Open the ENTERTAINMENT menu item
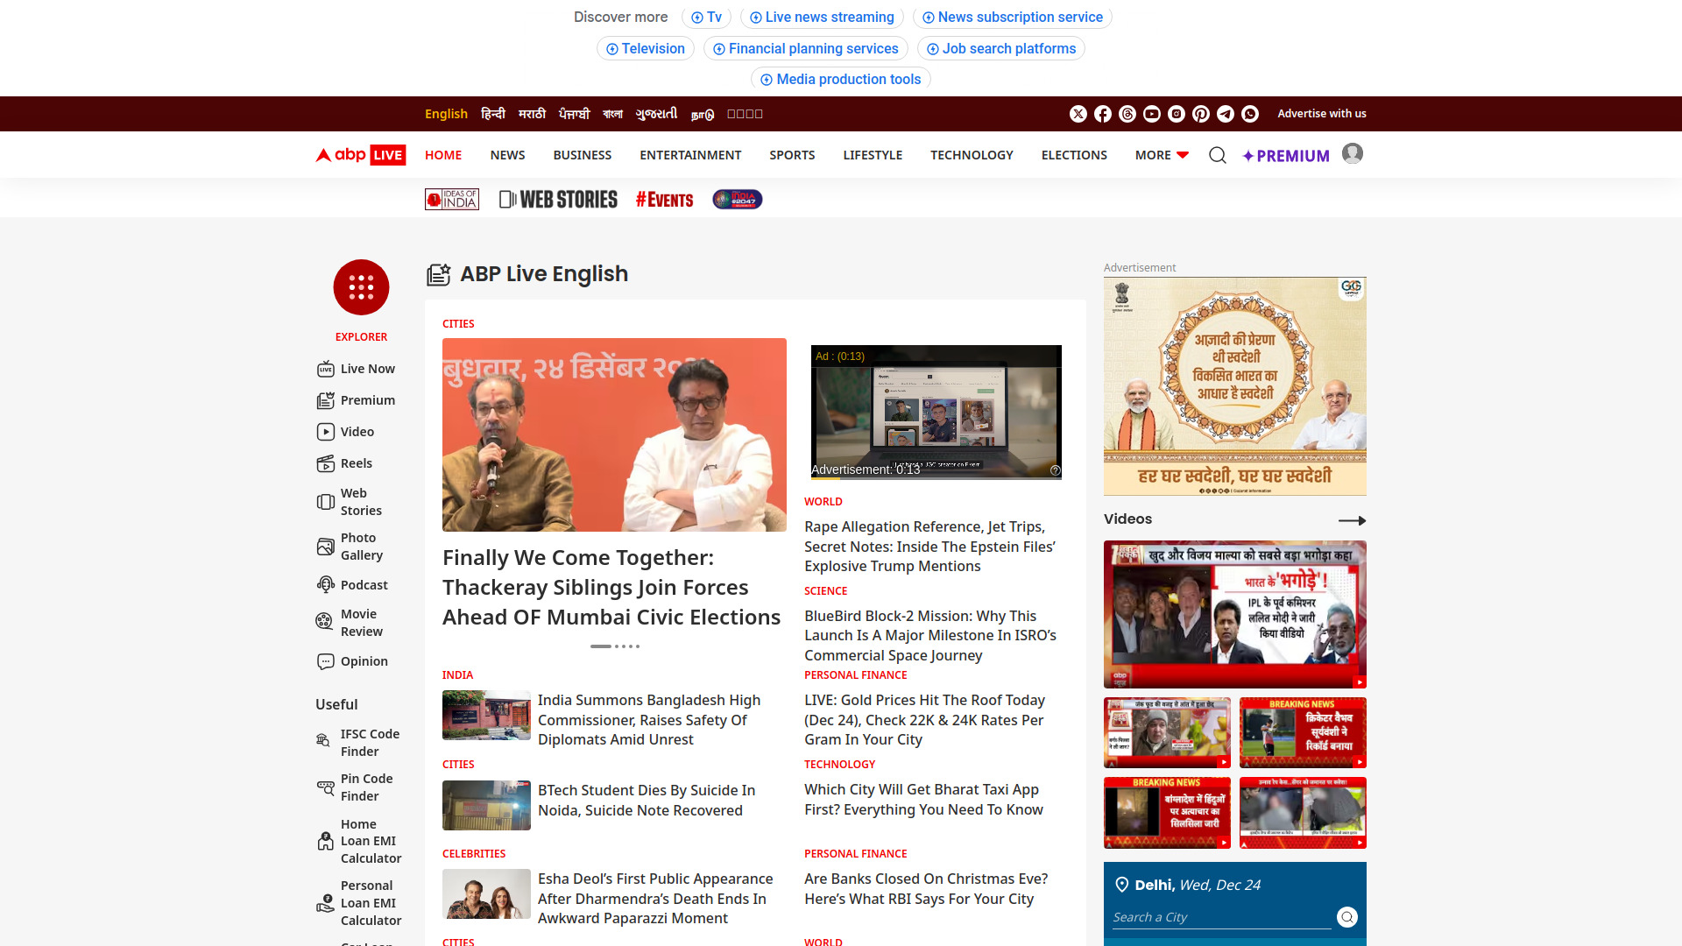 coord(690,155)
